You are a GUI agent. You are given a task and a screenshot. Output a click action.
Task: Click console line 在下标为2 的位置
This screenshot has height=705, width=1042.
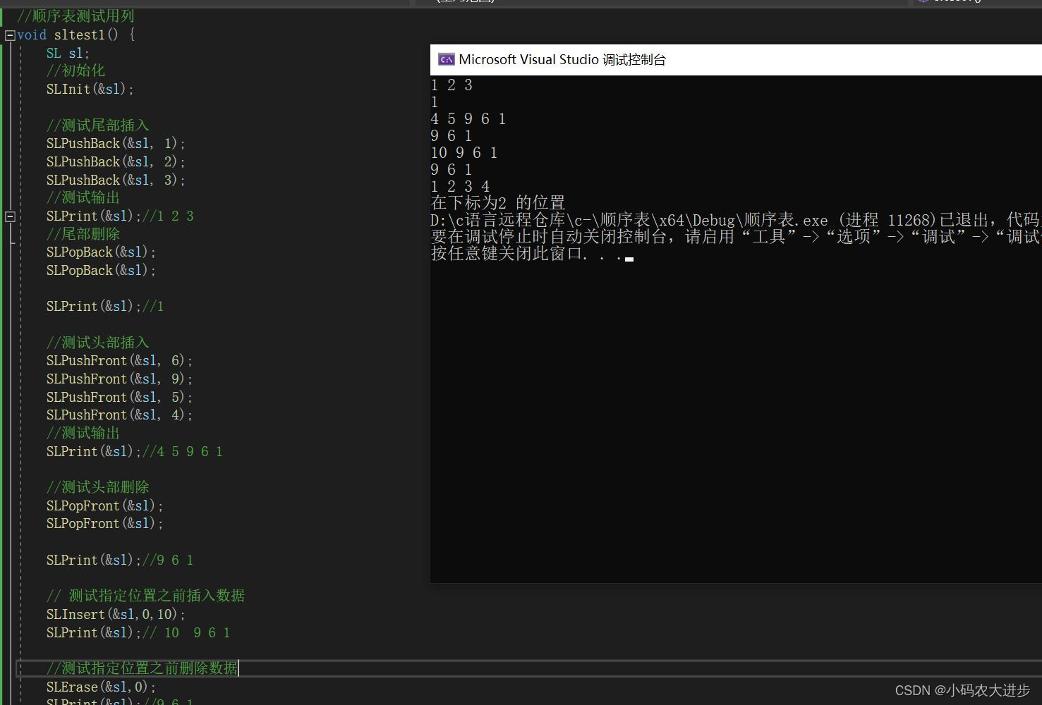pyautogui.click(x=498, y=203)
